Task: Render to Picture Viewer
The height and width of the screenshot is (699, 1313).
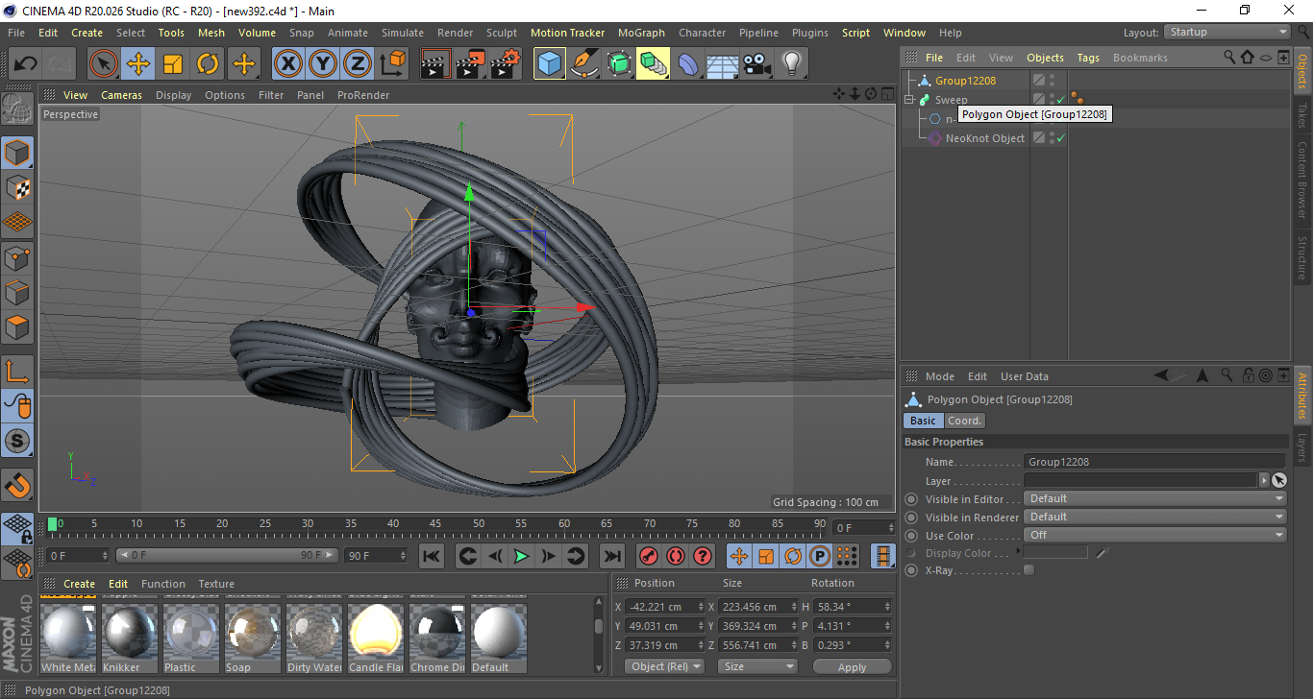Action: pyautogui.click(x=471, y=64)
